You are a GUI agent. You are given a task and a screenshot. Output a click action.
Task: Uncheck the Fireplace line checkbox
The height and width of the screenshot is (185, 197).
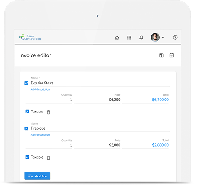[x=26, y=128]
